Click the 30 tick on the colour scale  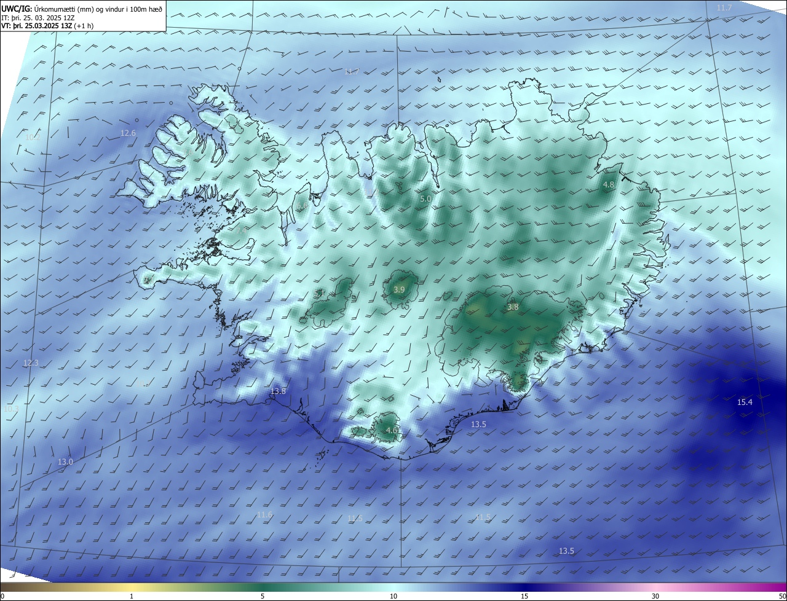[x=655, y=597]
